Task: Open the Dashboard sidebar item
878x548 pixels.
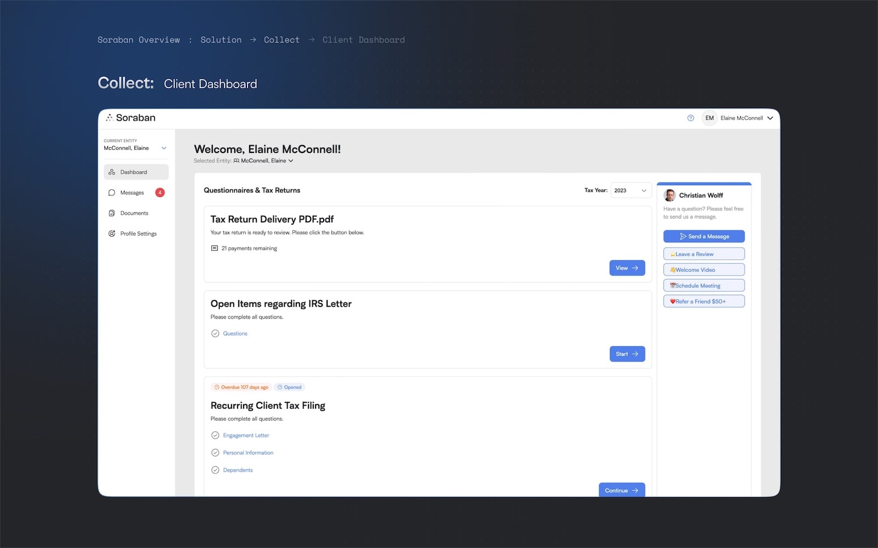Action: [x=136, y=172]
